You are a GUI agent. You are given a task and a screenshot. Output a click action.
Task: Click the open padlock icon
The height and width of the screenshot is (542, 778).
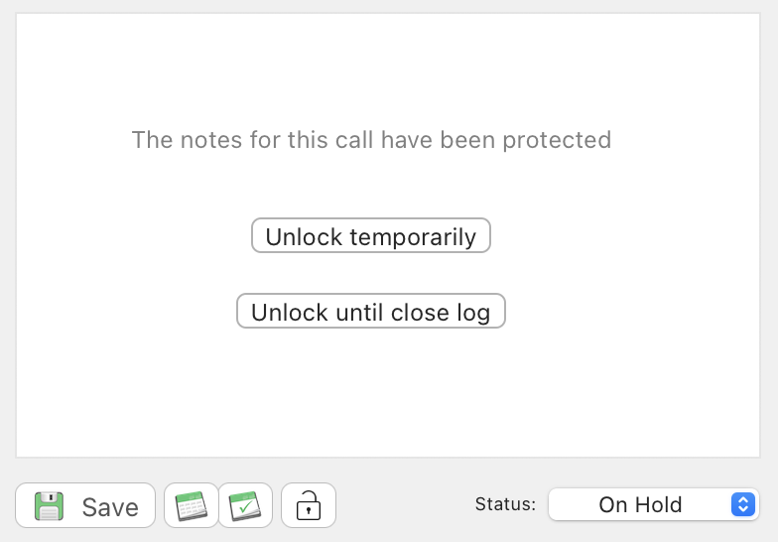coord(309,506)
